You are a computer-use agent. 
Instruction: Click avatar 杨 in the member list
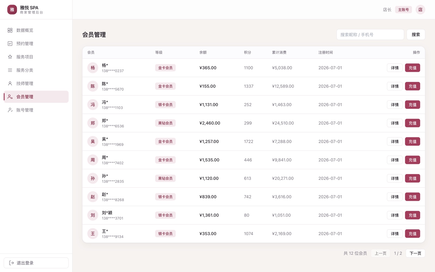(93, 68)
